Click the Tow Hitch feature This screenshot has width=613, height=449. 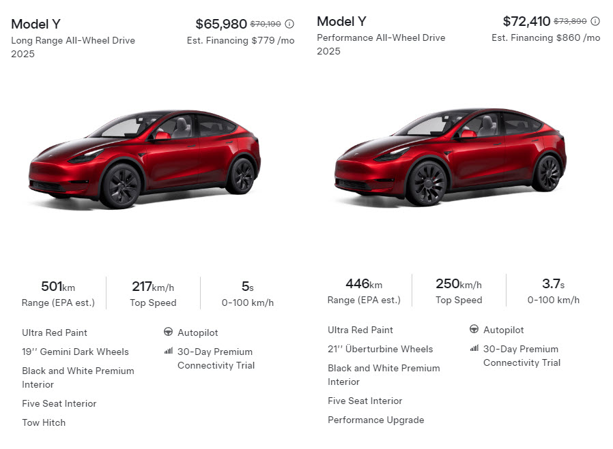[44, 422]
